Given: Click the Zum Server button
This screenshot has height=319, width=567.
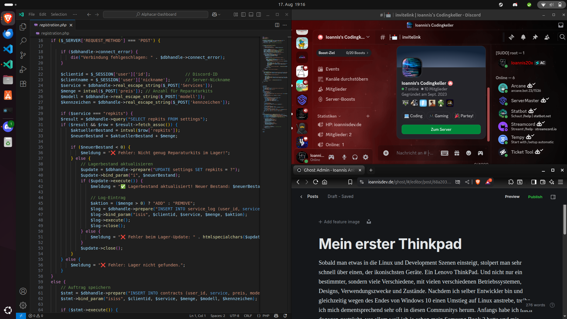Looking at the screenshot, I should [441, 129].
